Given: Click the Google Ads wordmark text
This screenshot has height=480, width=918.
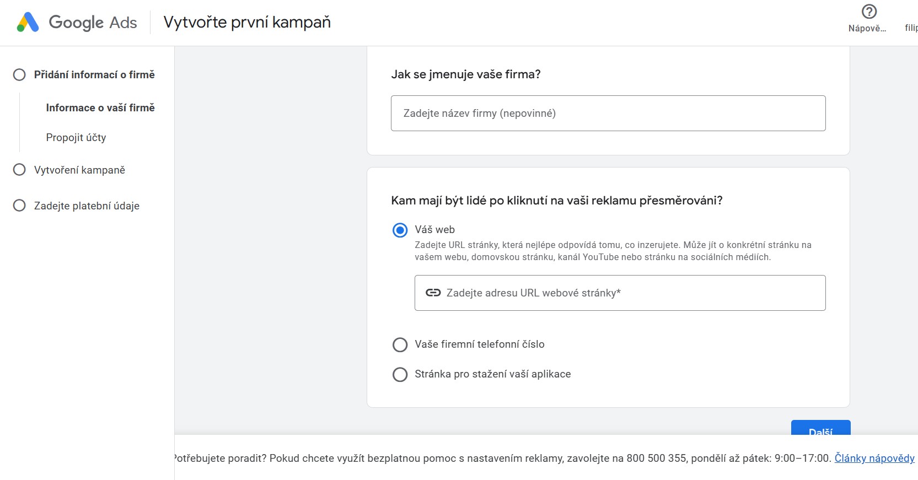Looking at the screenshot, I should pyautogui.click(x=93, y=22).
